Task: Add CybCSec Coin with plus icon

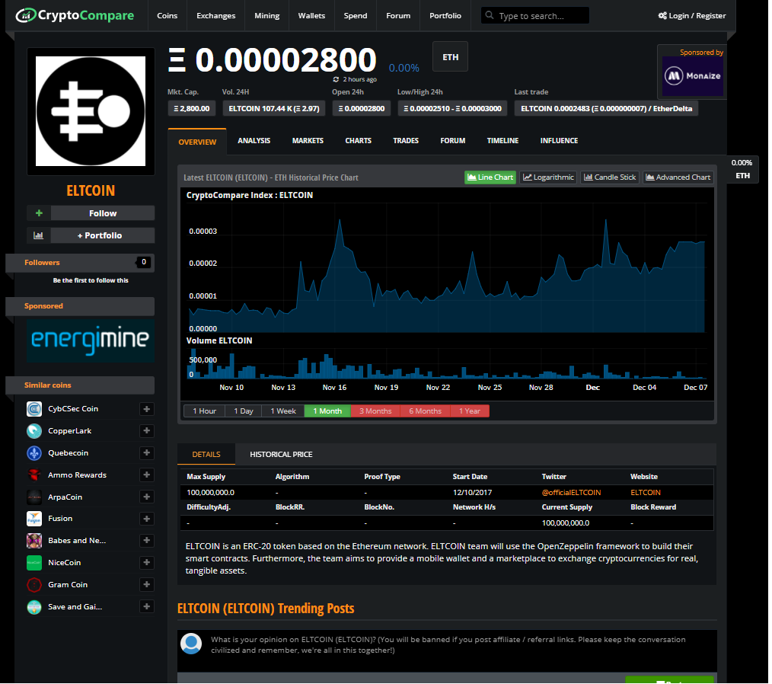Action: coord(147,409)
